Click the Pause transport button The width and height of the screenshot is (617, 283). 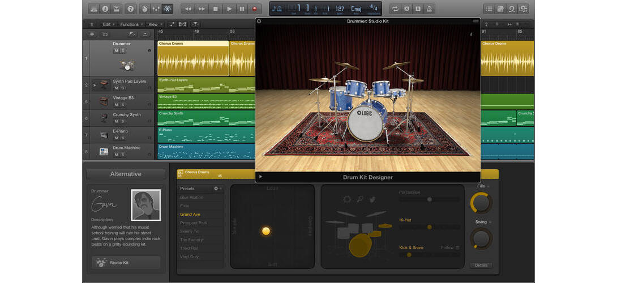pyautogui.click(x=242, y=8)
